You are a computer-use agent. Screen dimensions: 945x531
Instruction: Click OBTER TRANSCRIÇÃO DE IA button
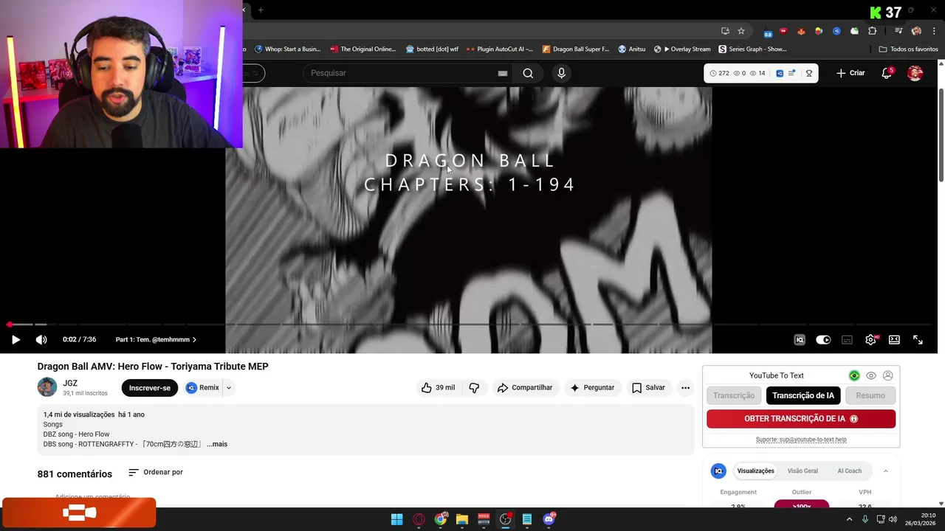pyautogui.click(x=801, y=419)
